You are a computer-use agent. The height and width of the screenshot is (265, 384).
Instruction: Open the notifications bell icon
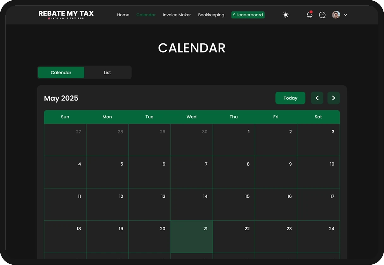click(309, 14)
